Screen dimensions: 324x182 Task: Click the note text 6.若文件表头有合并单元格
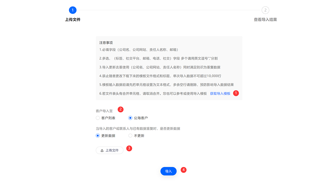coord(153,94)
